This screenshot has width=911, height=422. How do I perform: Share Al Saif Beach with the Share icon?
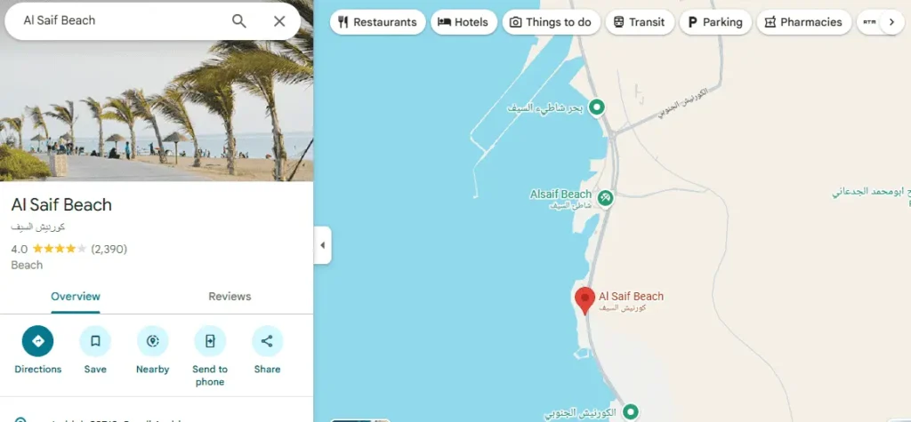(267, 341)
